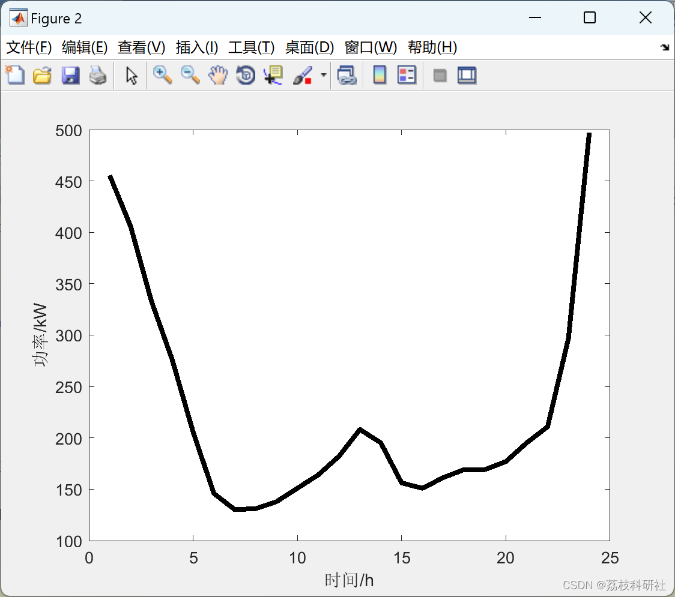675x597 pixels.
Task: Click the y-axis label 功率/kW
Action: click(40, 335)
